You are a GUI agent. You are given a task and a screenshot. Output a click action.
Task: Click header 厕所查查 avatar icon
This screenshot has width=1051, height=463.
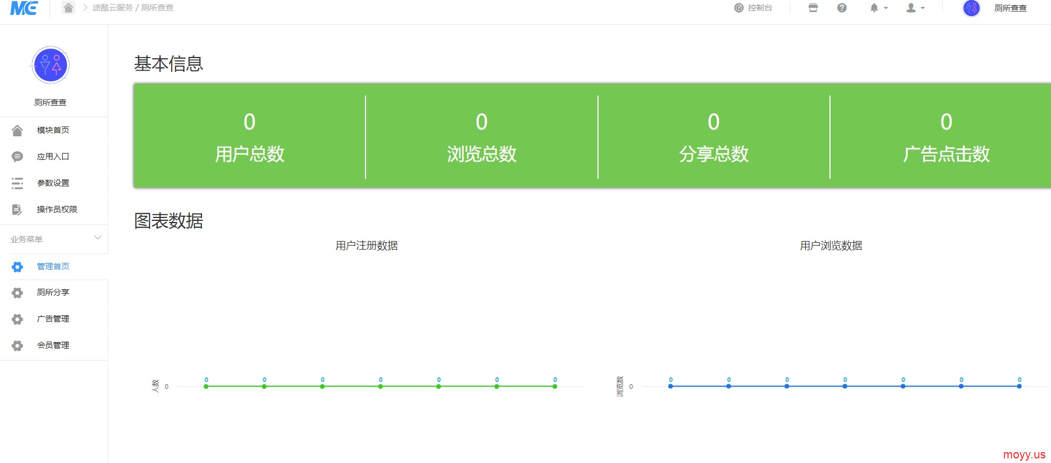tap(972, 8)
